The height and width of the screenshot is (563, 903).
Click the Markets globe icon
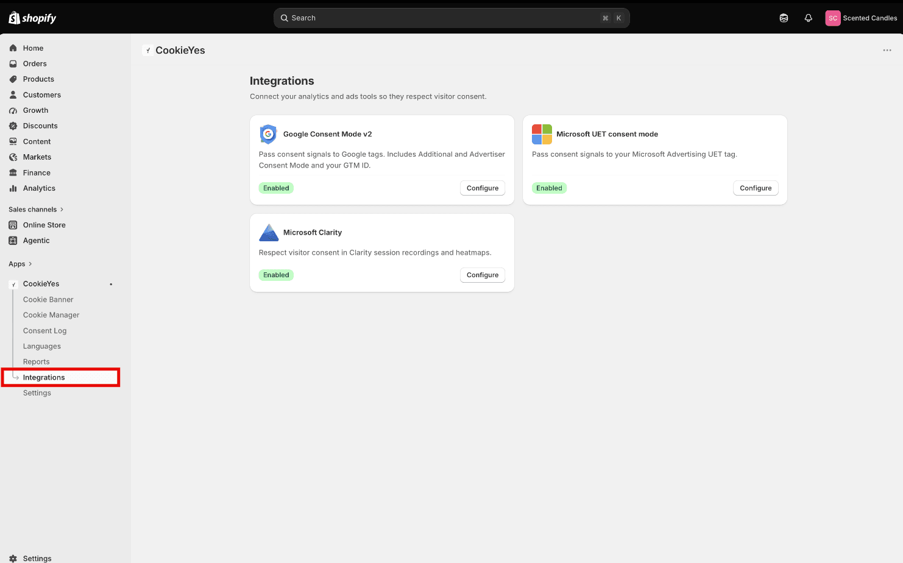[x=13, y=157]
